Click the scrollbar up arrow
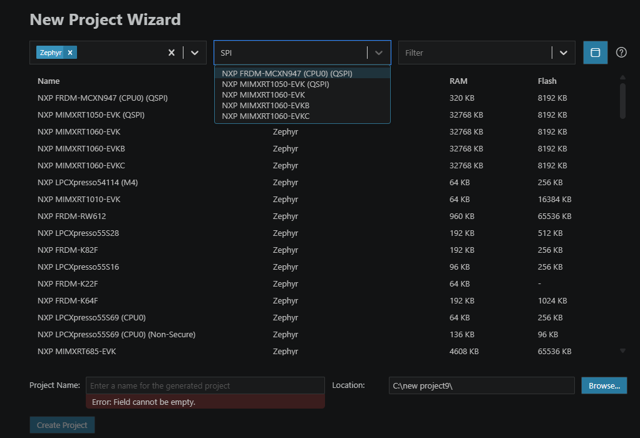 622,77
